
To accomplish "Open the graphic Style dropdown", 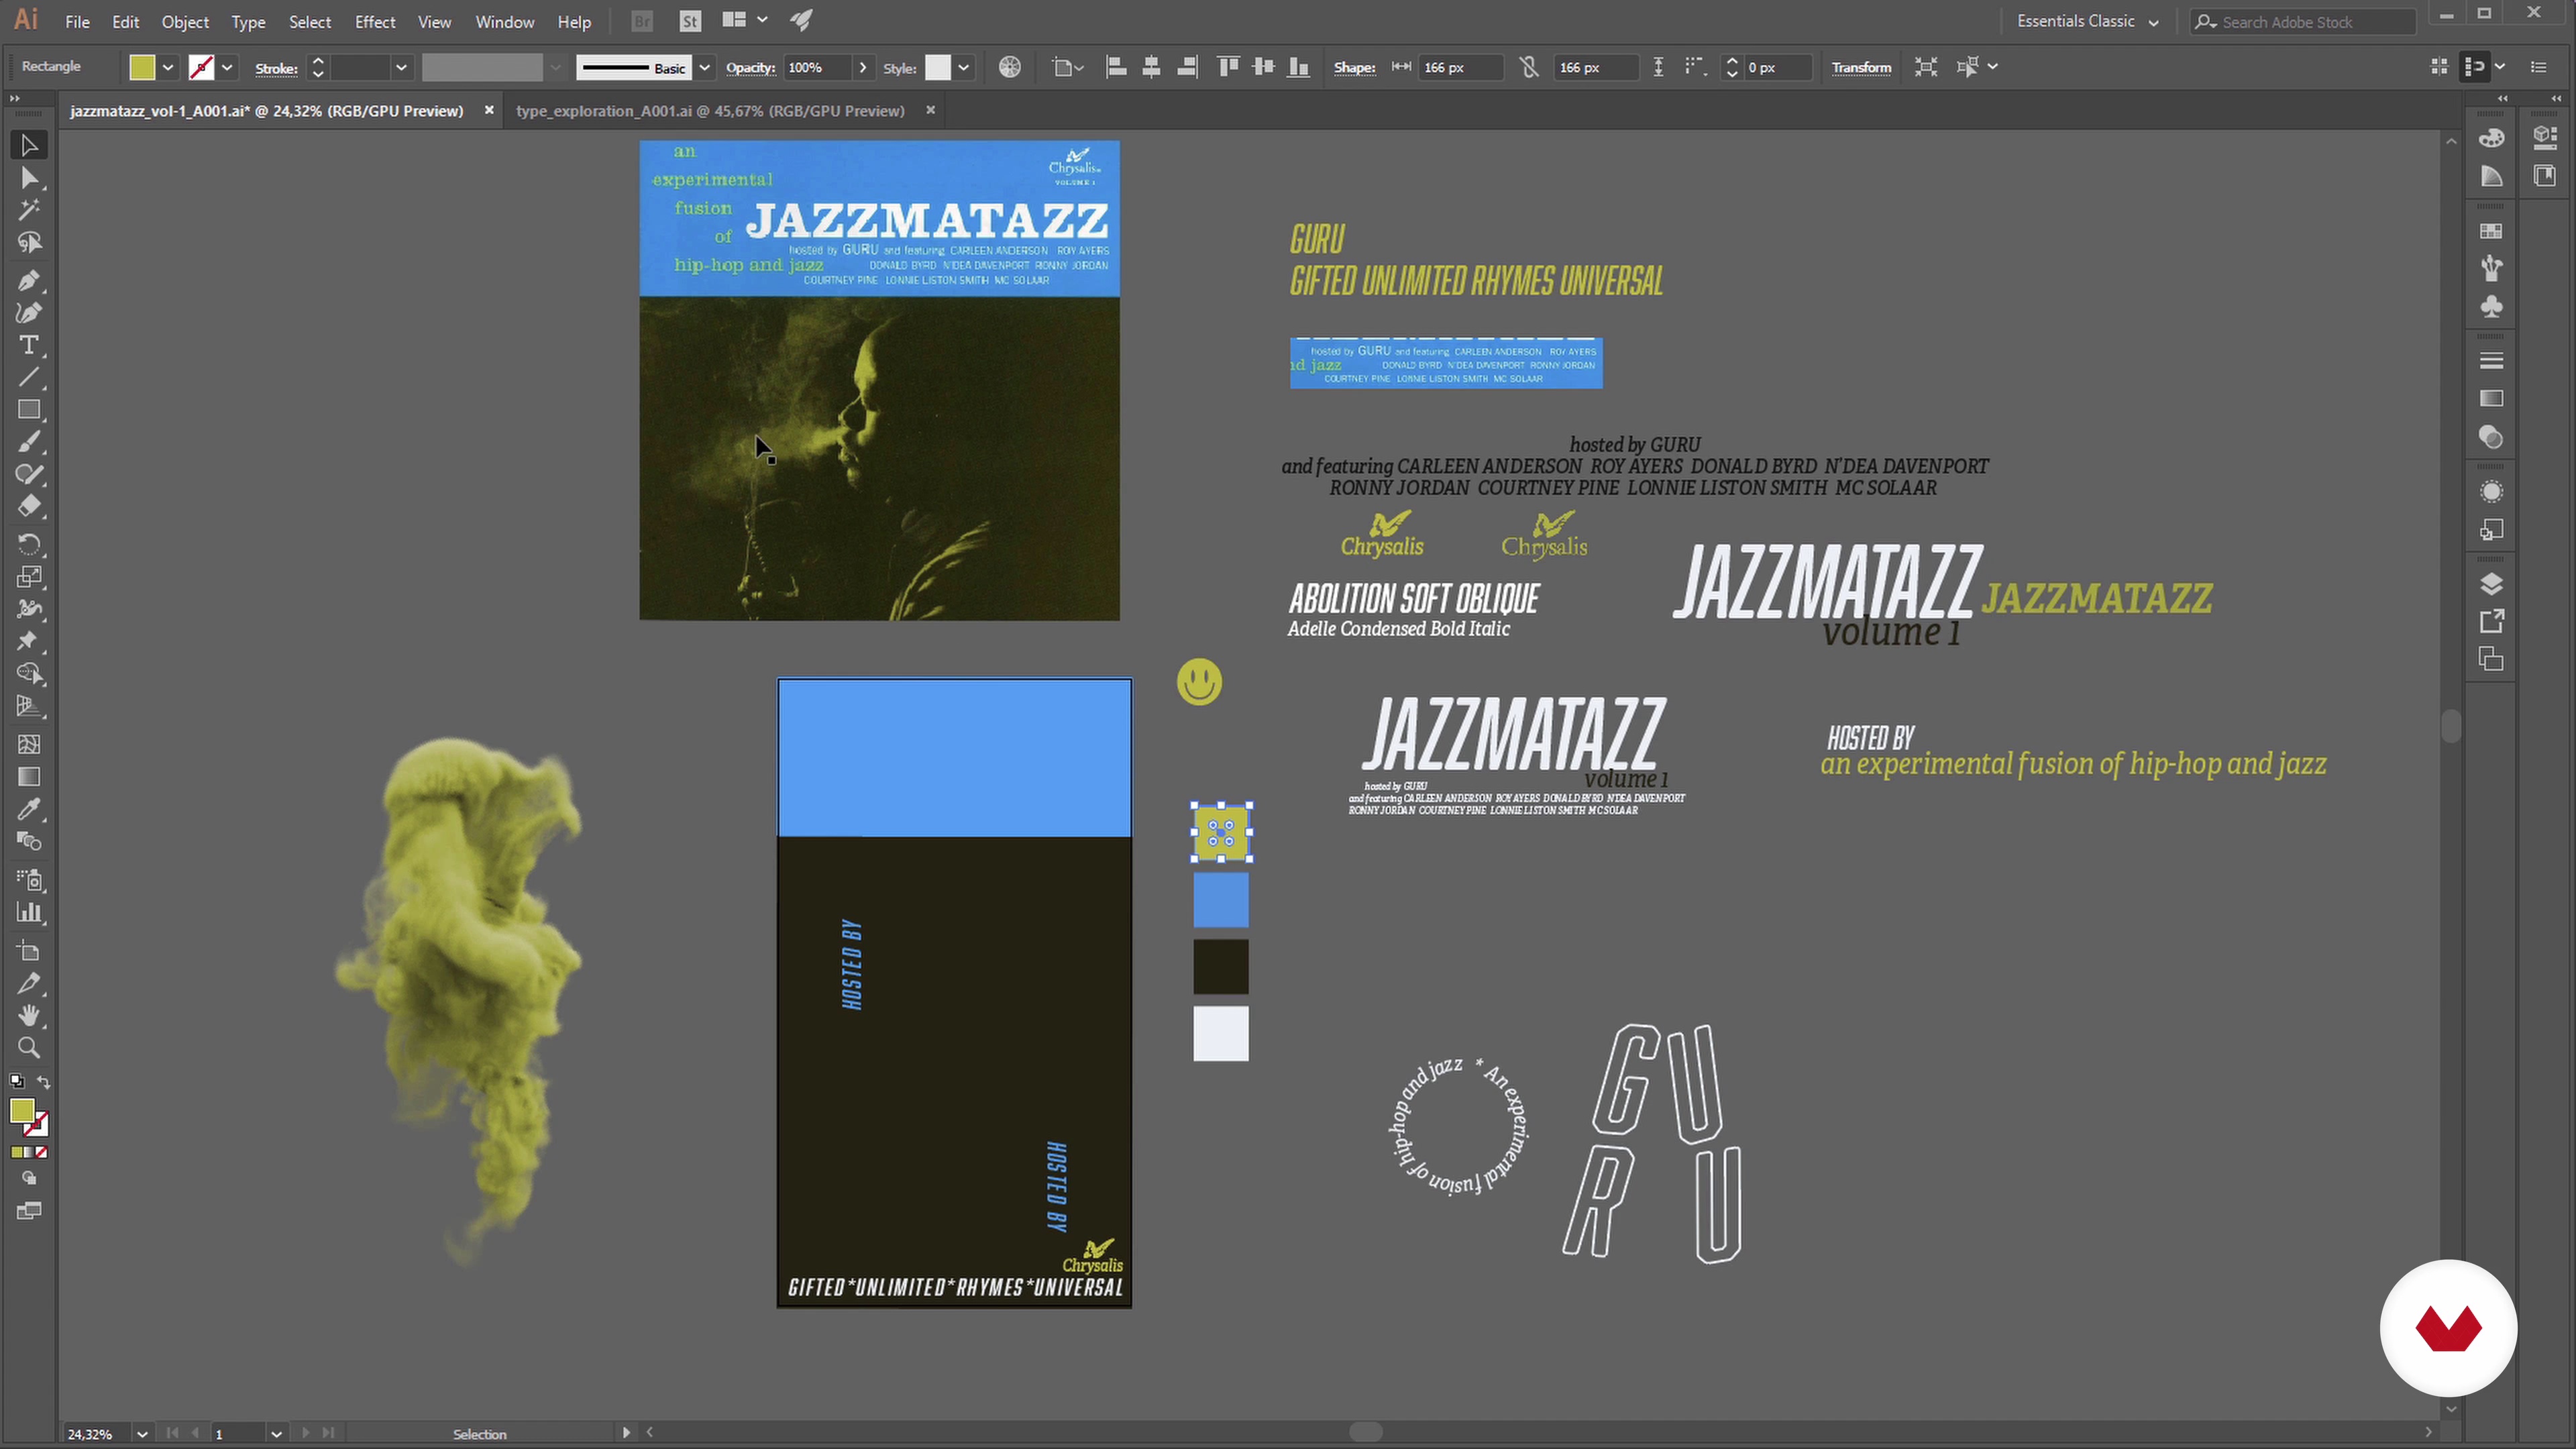I will (x=963, y=67).
